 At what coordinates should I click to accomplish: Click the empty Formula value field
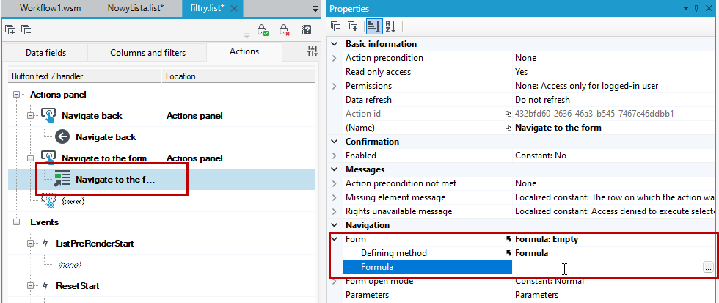pos(607,267)
